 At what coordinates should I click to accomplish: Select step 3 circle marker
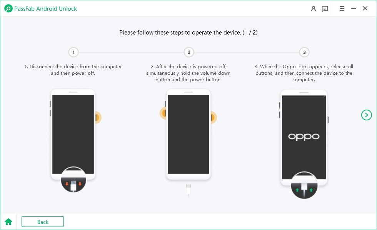pos(304,52)
